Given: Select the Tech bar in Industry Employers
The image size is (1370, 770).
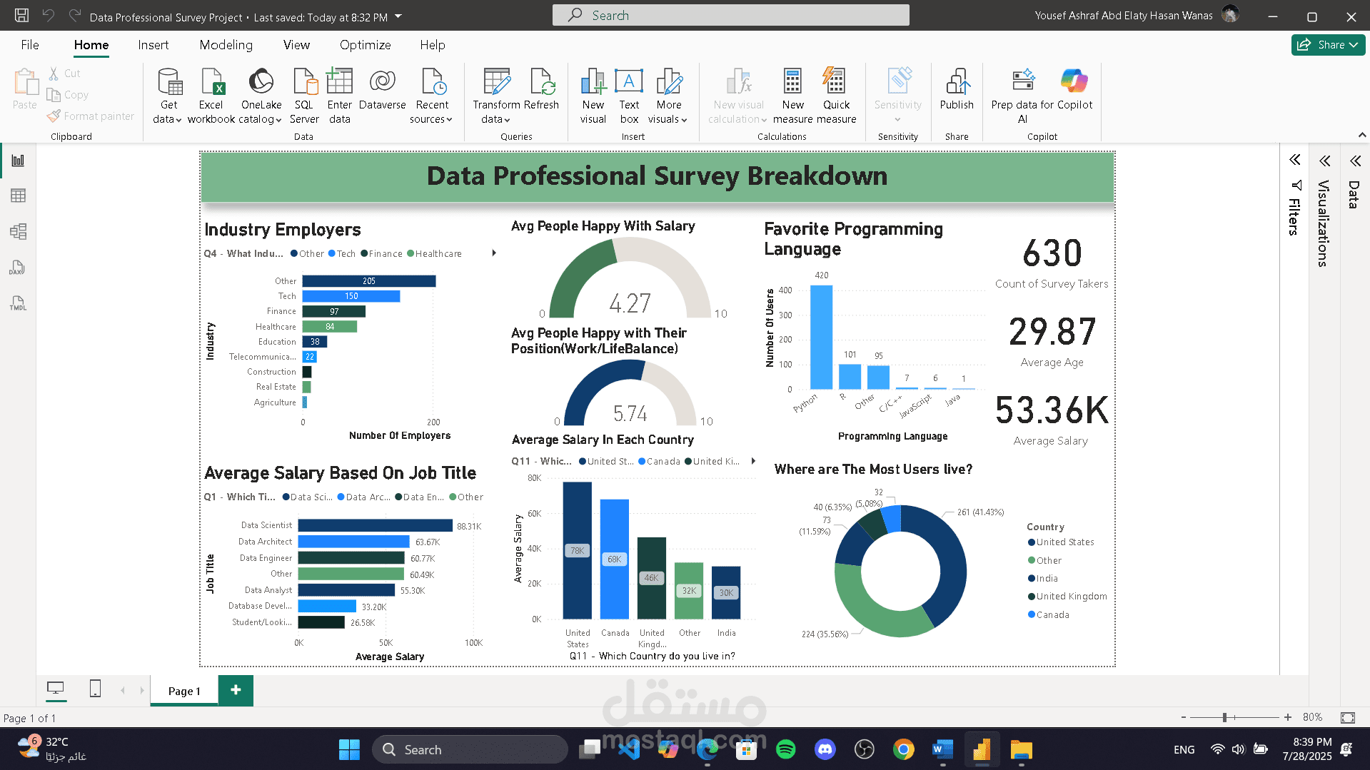Looking at the screenshot, I should click(351, 296).
